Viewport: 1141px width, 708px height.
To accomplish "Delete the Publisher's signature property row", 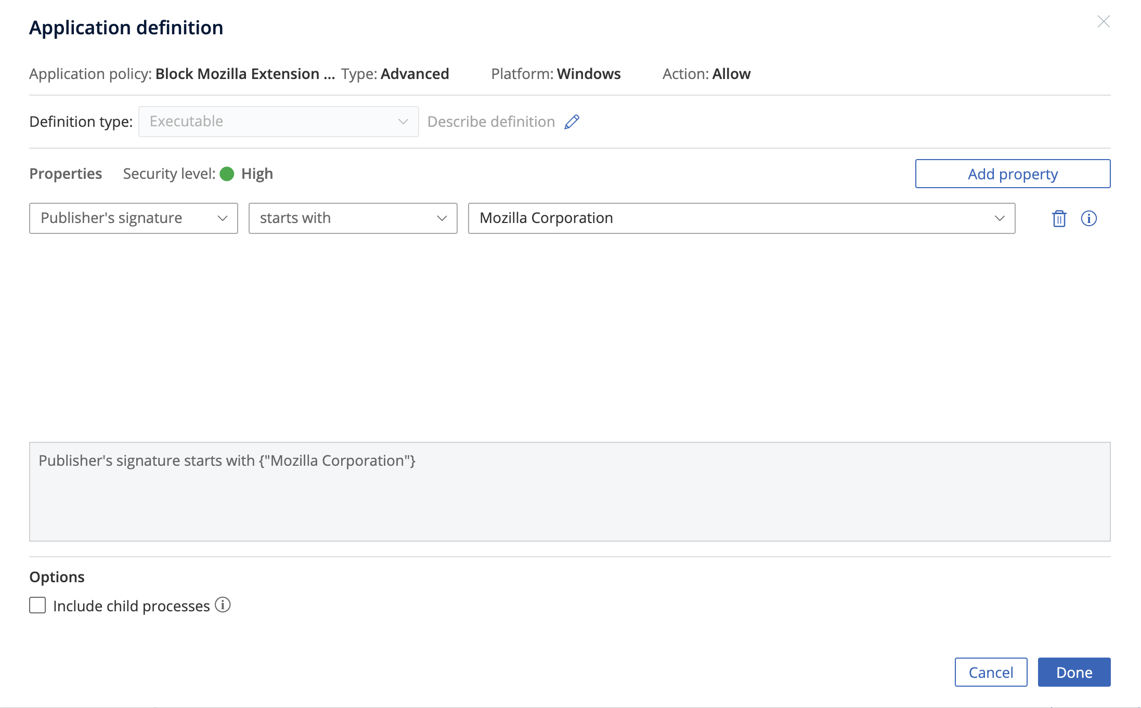I will 1059,218.
